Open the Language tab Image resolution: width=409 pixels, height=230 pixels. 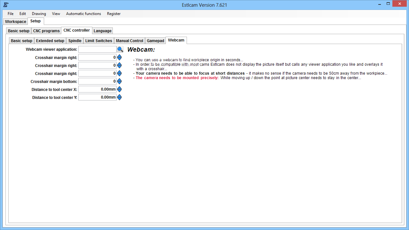point(103,31)
